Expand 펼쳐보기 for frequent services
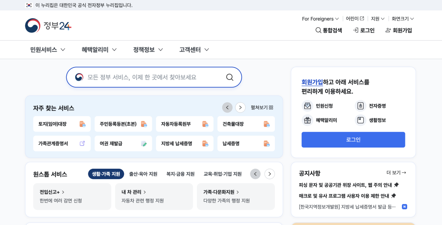This screenshot has width=442, height=225. (262, 108)
